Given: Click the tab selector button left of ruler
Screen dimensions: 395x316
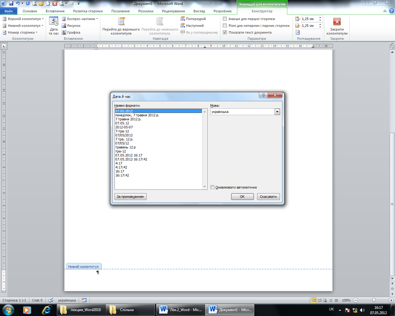Looking at the screenshot, I should click(x=4, y=46).
